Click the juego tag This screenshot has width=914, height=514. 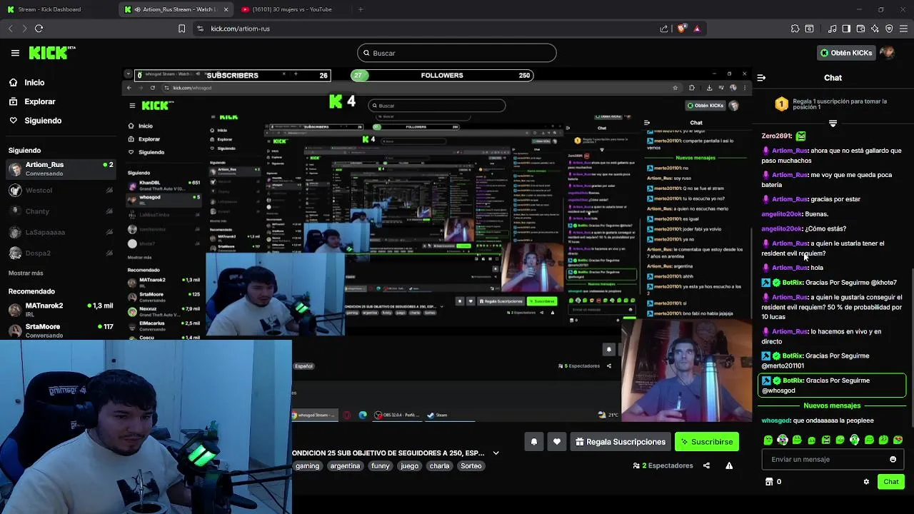click(410, 465)
